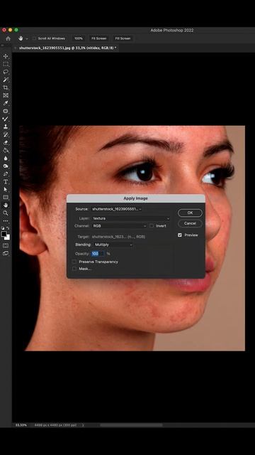Toggle the Invert checkbox
The width and height of the screenshot is (255, 455).
(x=151, y=226)
